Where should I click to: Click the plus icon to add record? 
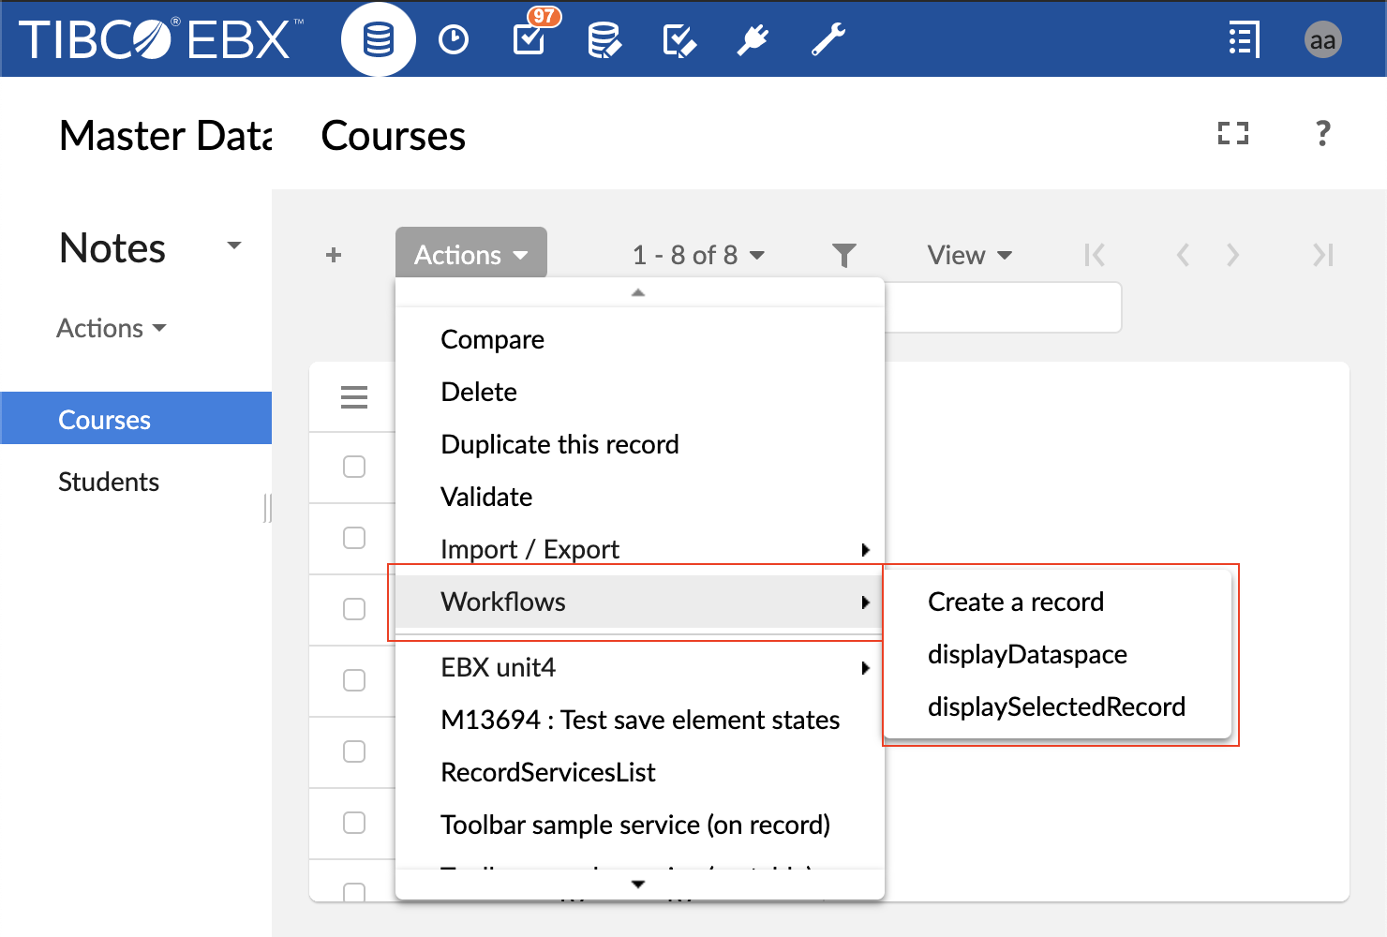pyautogui.click(x=334, y=255)
